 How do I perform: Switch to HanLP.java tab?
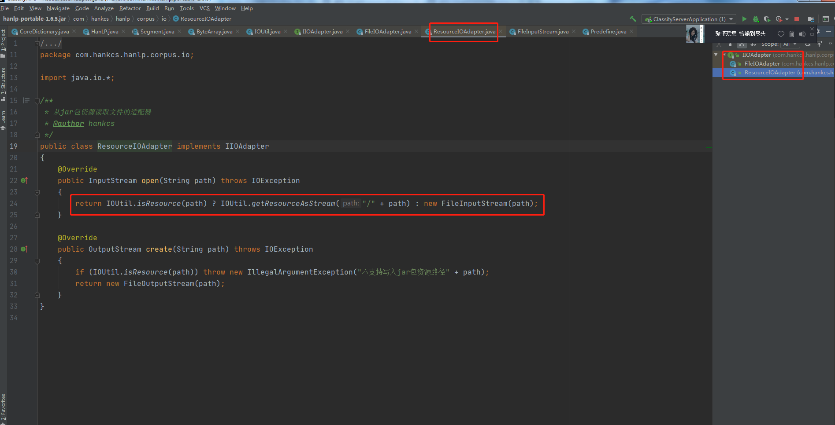(x=104, y=32)
